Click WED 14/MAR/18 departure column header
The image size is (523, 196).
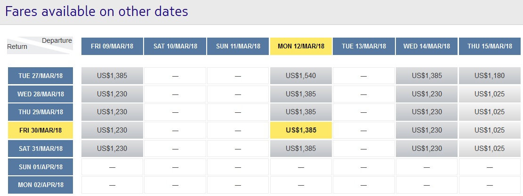(x=426, y=46)
